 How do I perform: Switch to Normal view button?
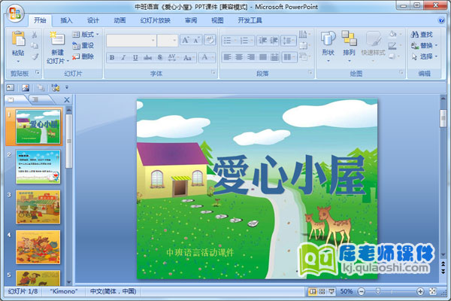[x=312, y=291]
